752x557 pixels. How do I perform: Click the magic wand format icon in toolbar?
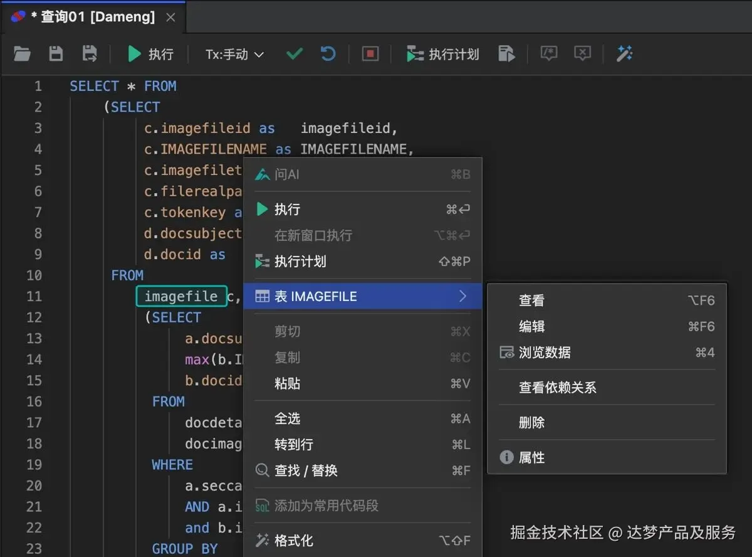624,54
